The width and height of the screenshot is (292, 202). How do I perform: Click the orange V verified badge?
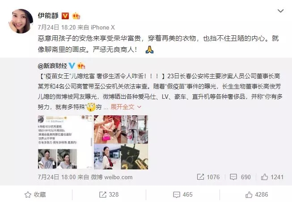click(x=65, y=16)
